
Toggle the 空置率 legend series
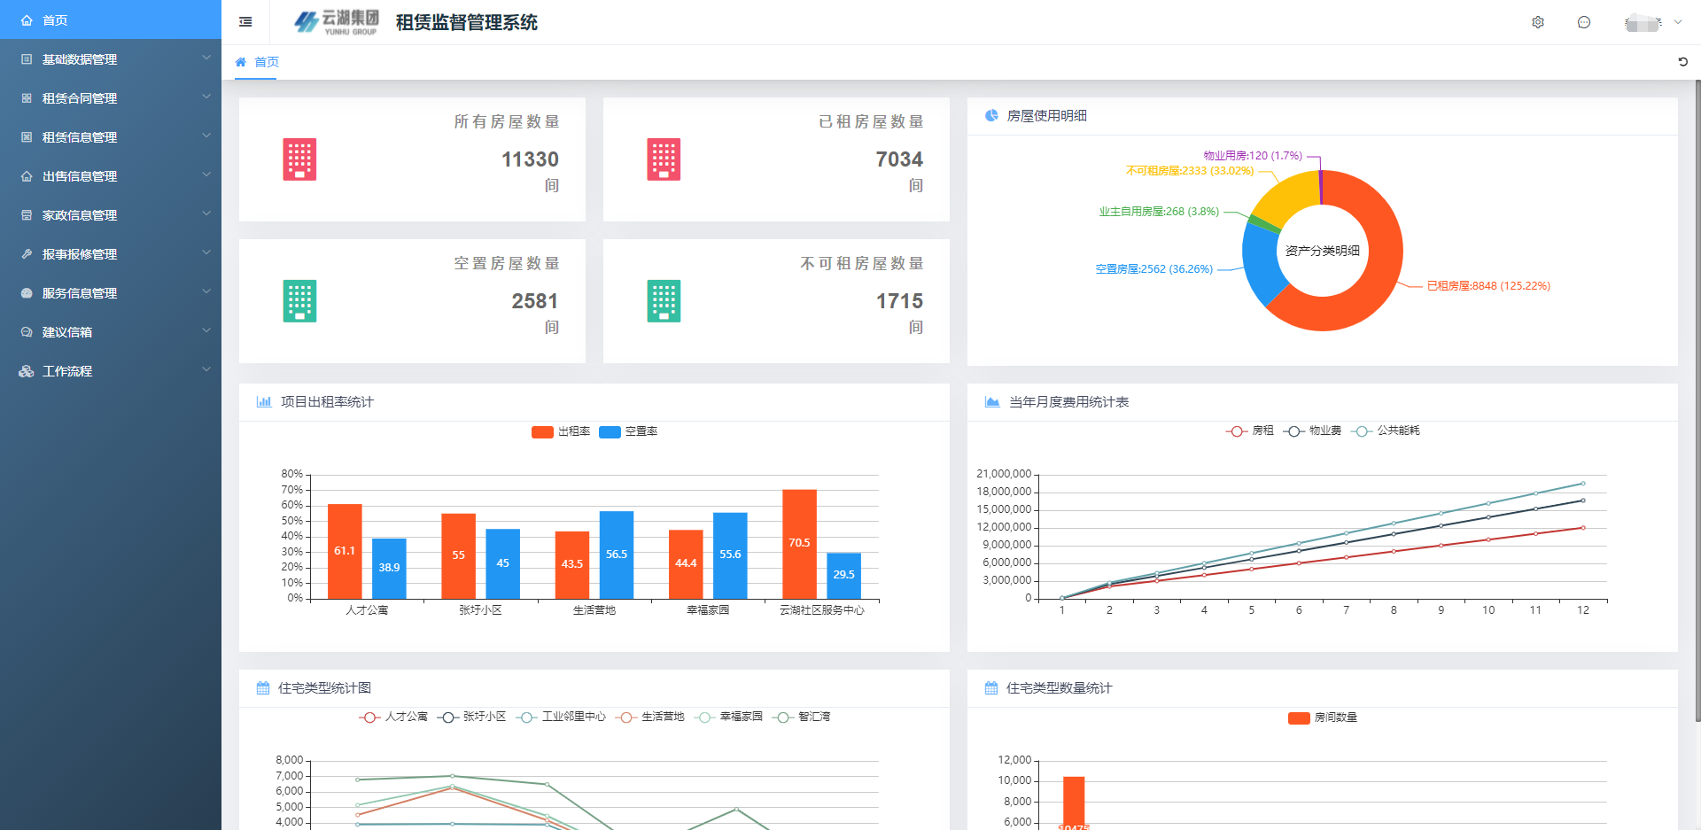[x=628, y=431]
